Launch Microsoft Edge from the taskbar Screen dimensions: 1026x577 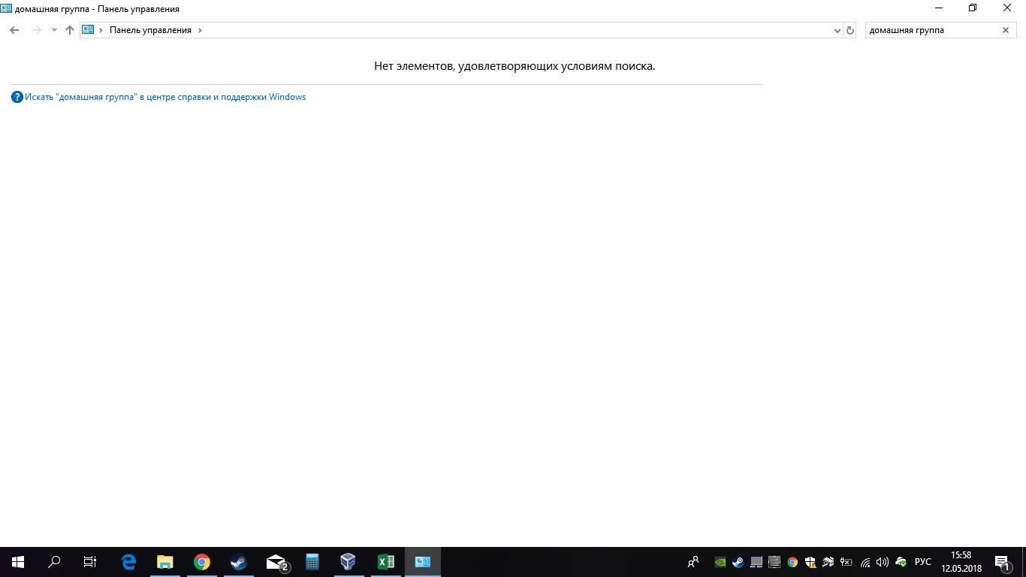129,561
